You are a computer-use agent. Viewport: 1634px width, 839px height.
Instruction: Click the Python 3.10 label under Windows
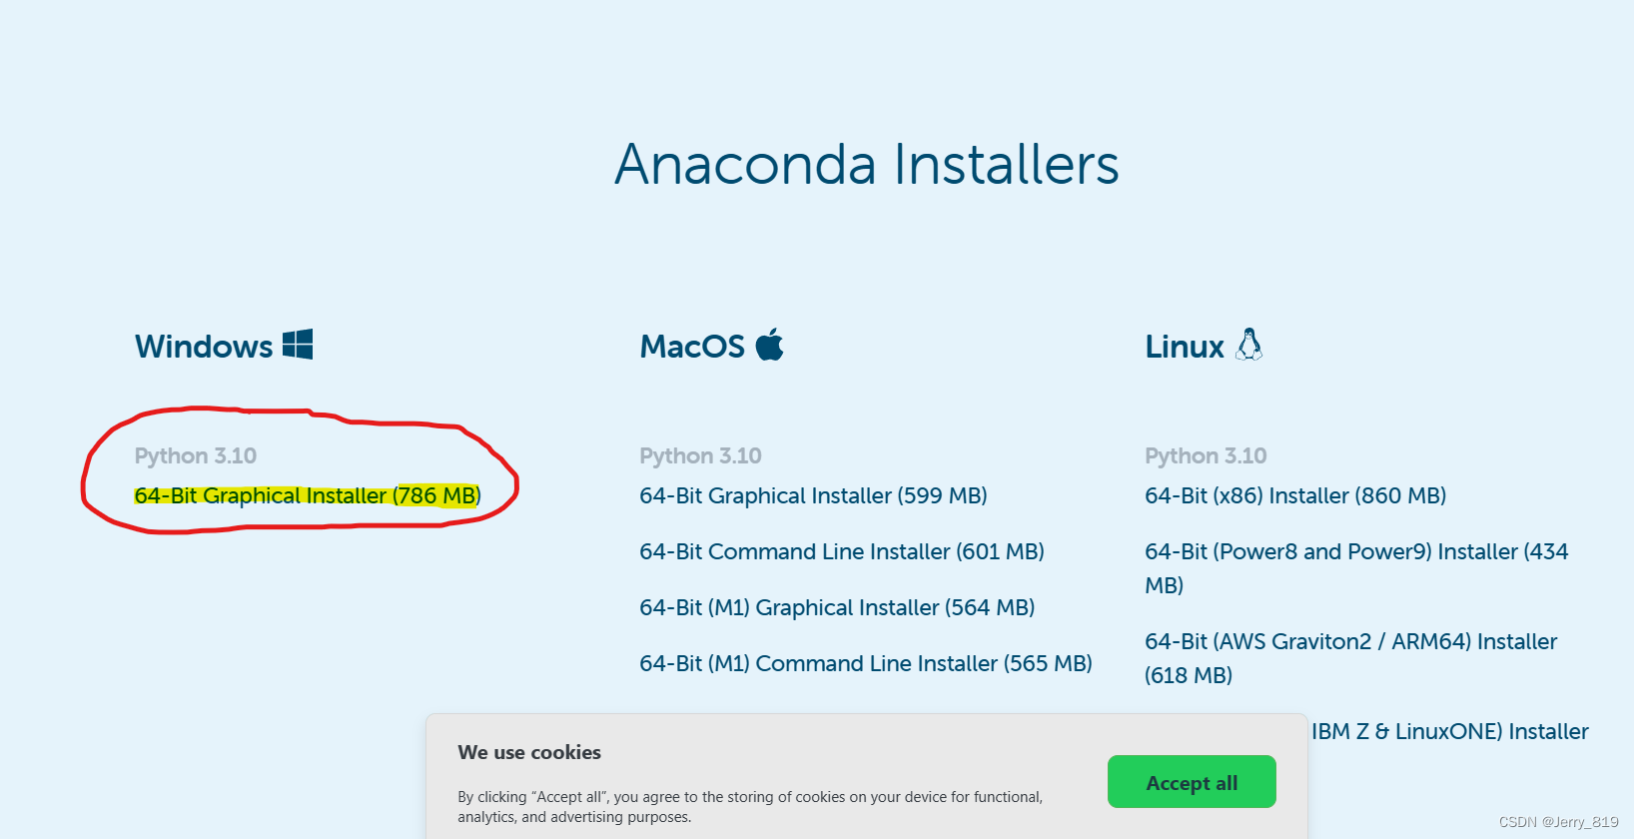pyautogui.click(x=196, y=456)
